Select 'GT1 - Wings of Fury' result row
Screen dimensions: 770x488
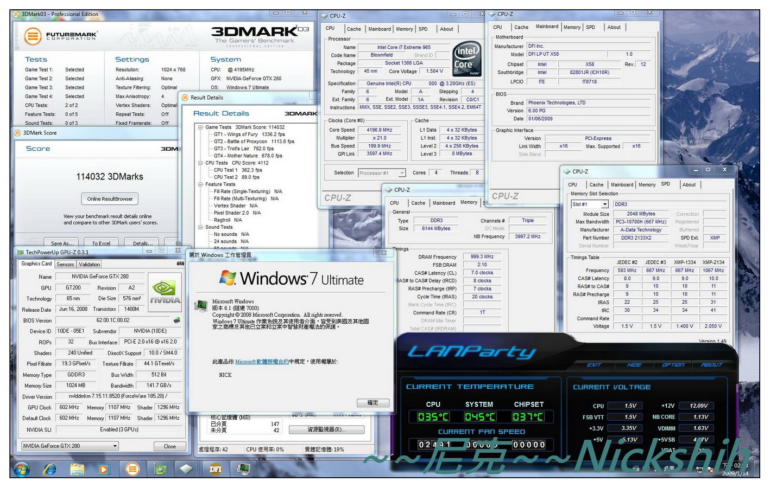pos(249,134)
